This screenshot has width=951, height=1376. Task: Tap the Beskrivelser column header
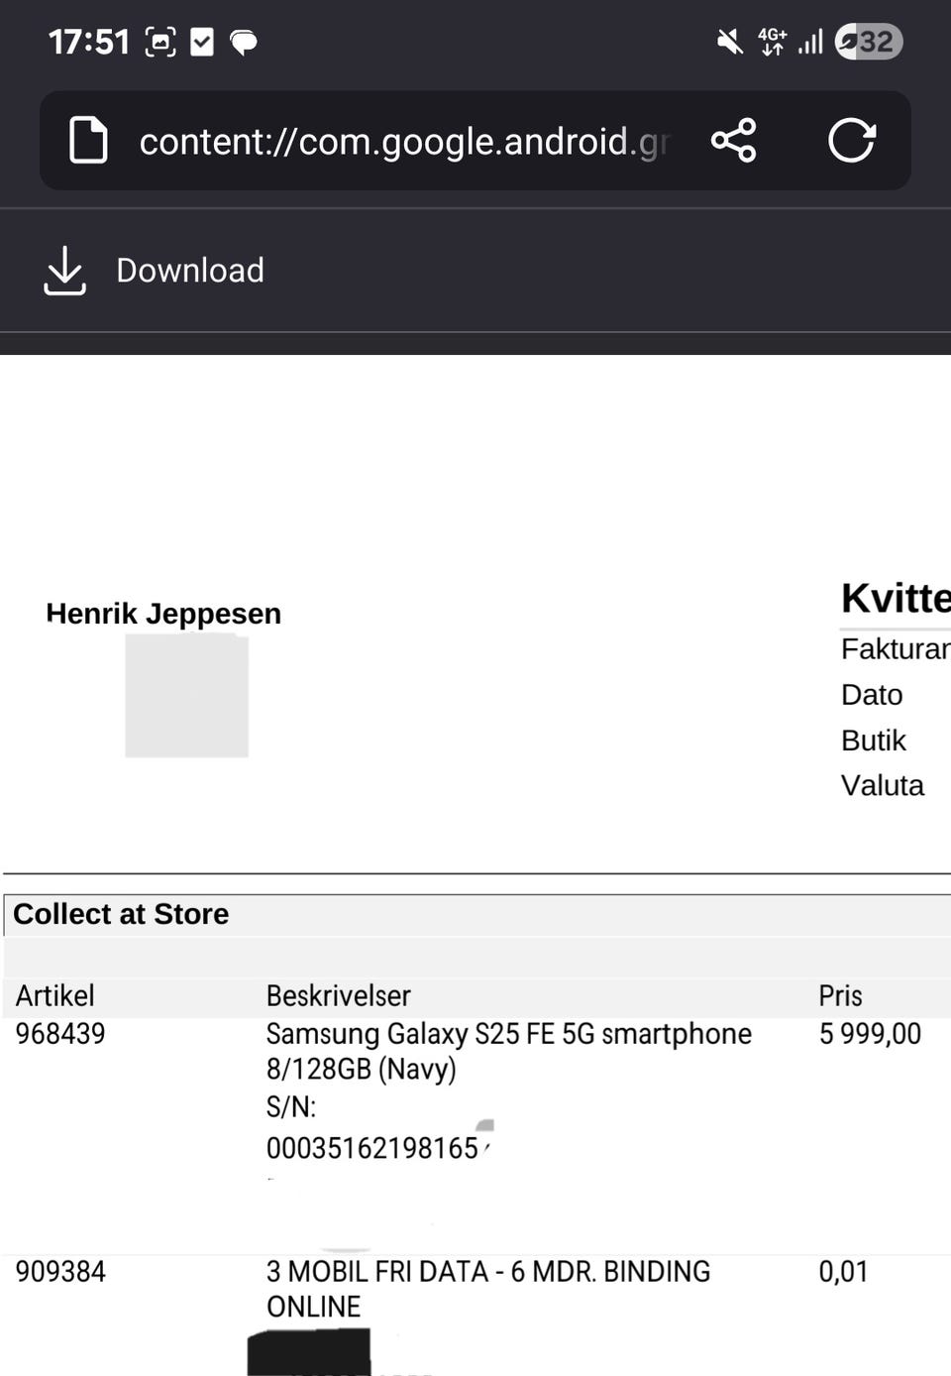[x=338, y=996]
